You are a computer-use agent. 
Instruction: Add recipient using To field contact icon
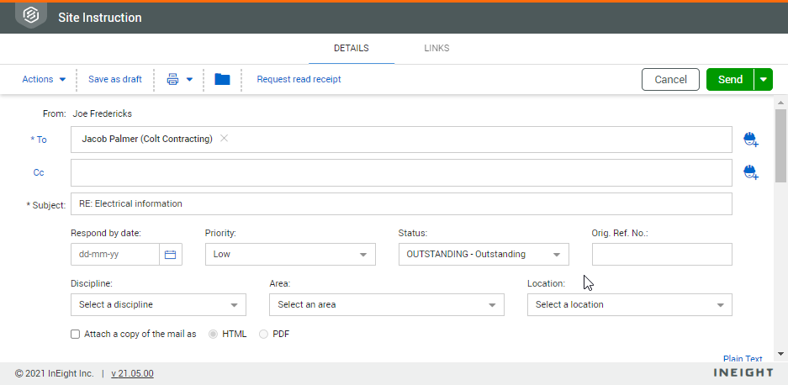click(750, 140)
